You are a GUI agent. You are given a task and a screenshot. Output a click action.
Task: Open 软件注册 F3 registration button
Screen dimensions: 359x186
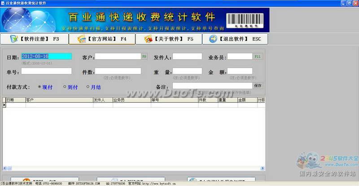click(35, 39)
